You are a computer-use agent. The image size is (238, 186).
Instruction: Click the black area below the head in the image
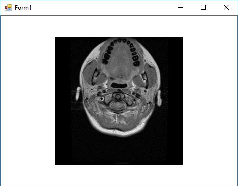[x=119, y=151]
